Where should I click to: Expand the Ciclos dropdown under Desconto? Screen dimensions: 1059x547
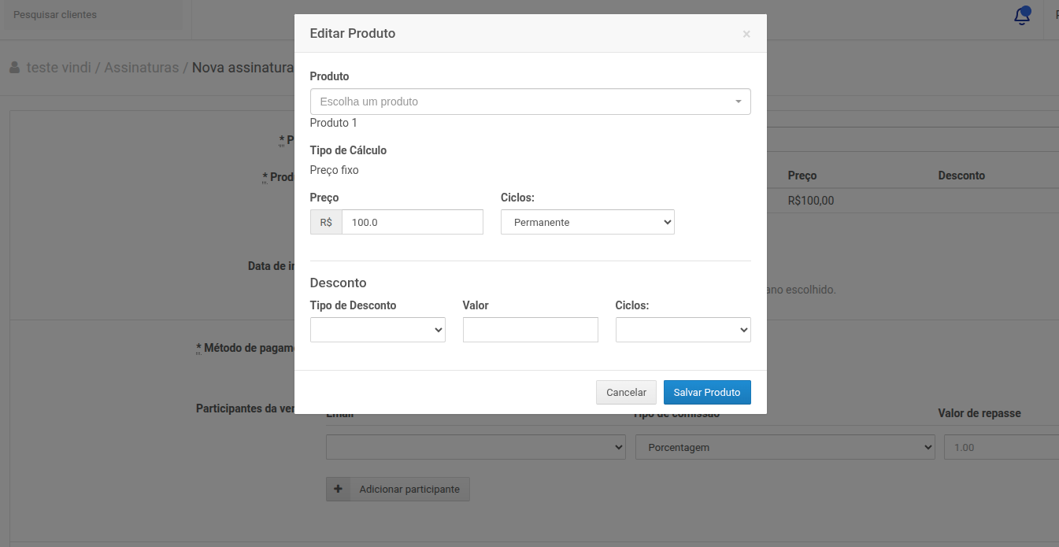click(x=683, y=330)
